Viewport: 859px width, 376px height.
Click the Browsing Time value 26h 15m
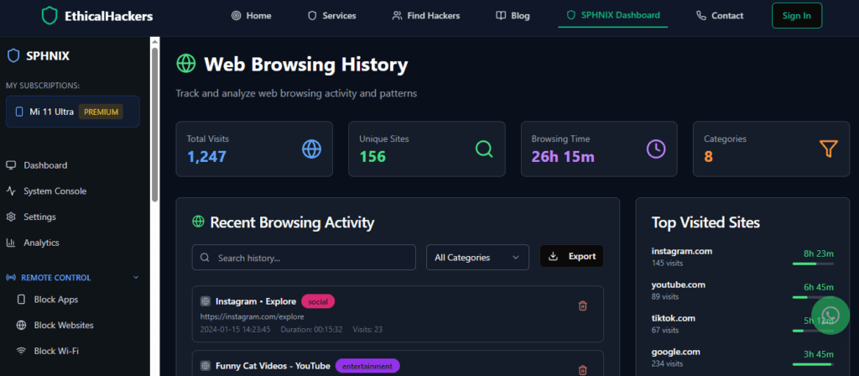click(x=563, y=157)
